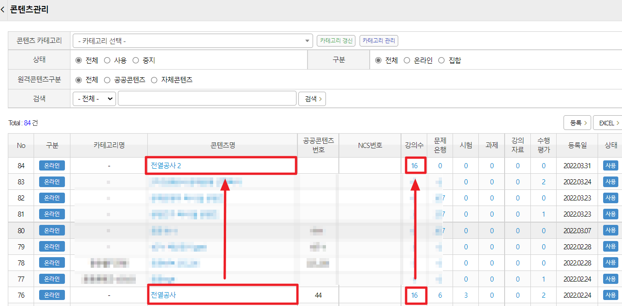Click the 등록 register button
This screenshot has height=306, width=622.
(577, 123)
